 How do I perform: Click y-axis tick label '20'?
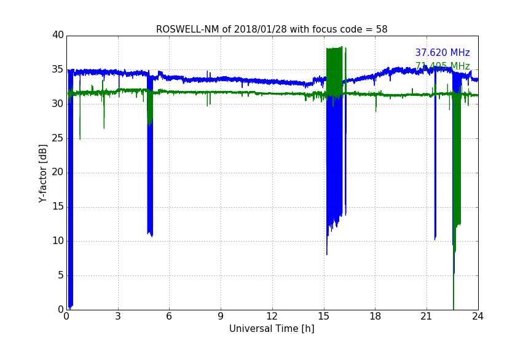[x=58, y=172]
